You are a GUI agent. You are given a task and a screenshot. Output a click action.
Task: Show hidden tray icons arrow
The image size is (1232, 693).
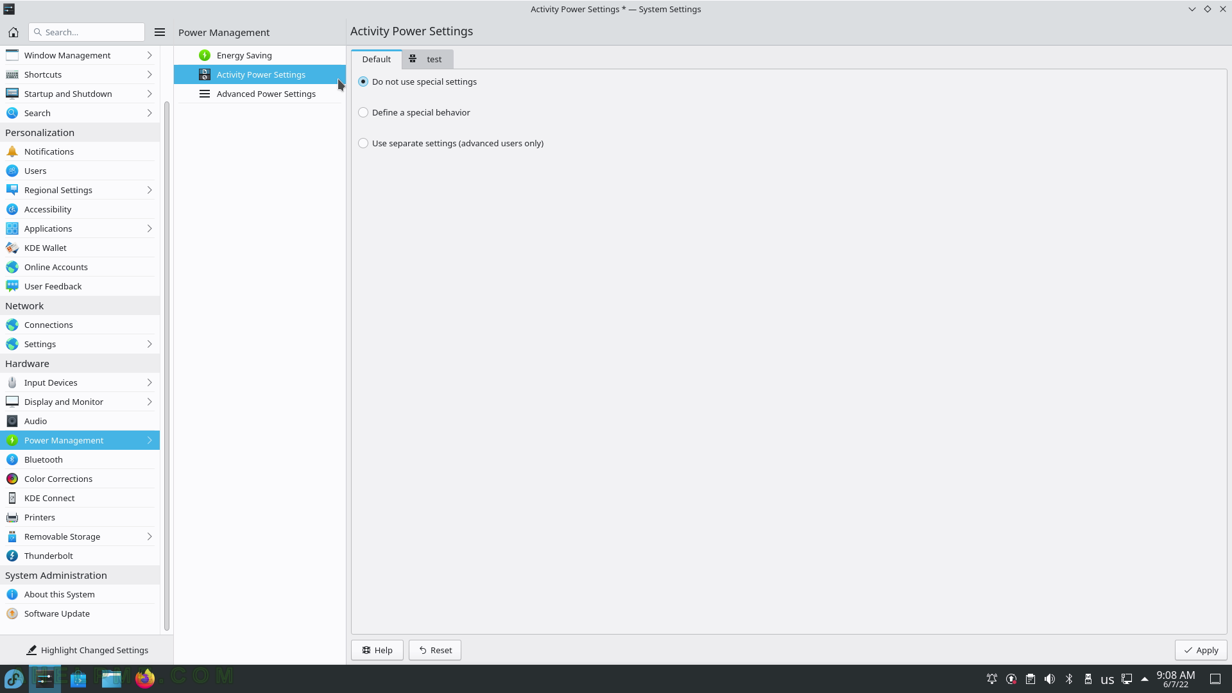(x=1145, y=679)
